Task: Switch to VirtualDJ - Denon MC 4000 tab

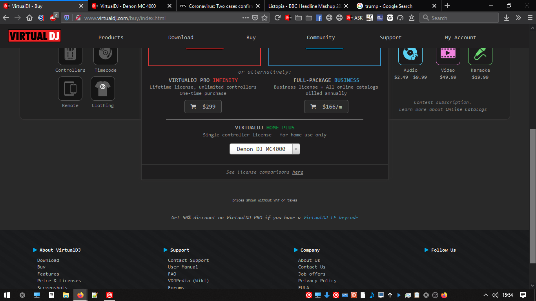Action: [x=132, y=6]
